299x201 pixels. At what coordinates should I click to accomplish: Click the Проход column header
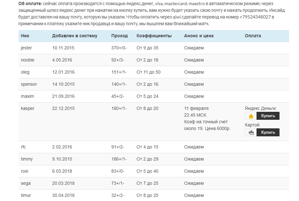[119, 36]
